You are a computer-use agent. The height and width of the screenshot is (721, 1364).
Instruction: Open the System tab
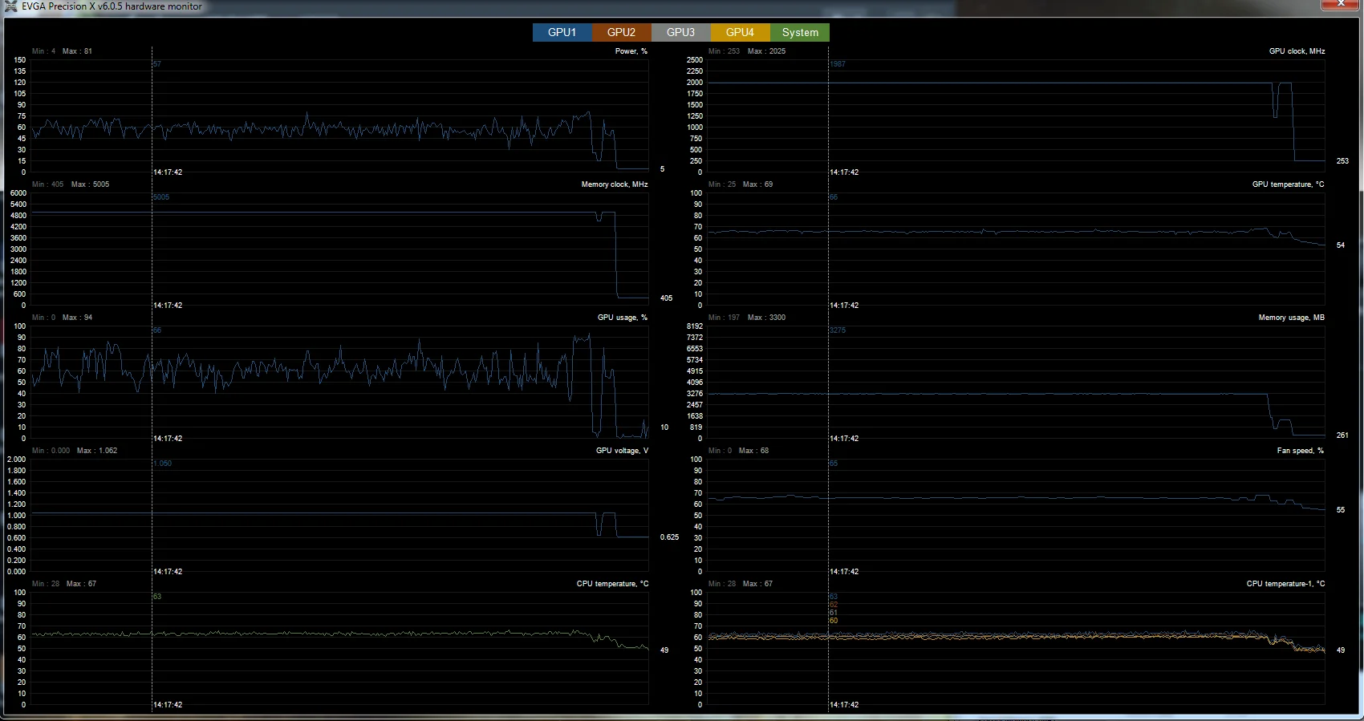pyautogui.click(x=800, y=32)
